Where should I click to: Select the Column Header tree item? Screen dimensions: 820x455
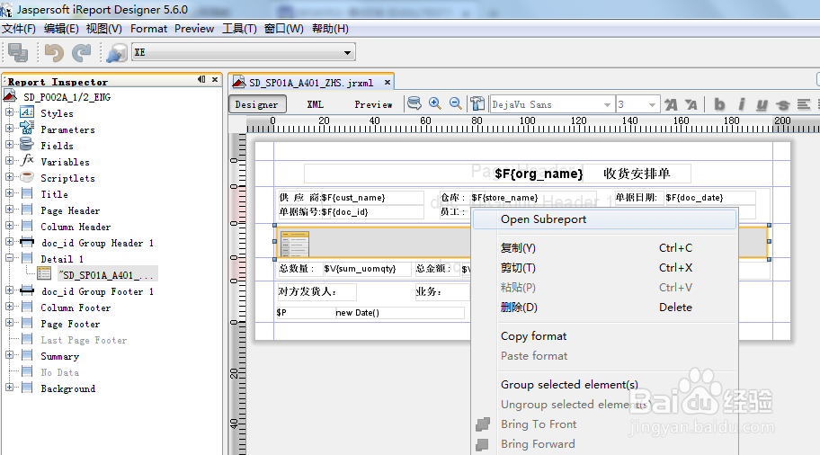(76, 227)
